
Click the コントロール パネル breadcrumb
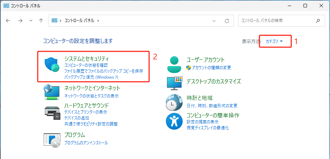(79, 21)
